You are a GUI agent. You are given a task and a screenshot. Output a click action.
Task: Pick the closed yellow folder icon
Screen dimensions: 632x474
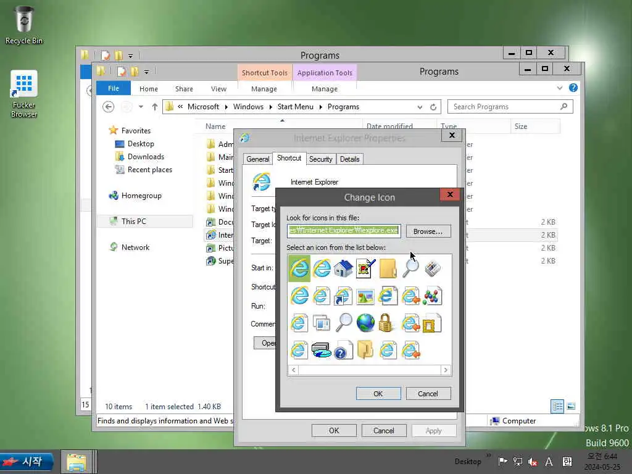tap(388, 268)
